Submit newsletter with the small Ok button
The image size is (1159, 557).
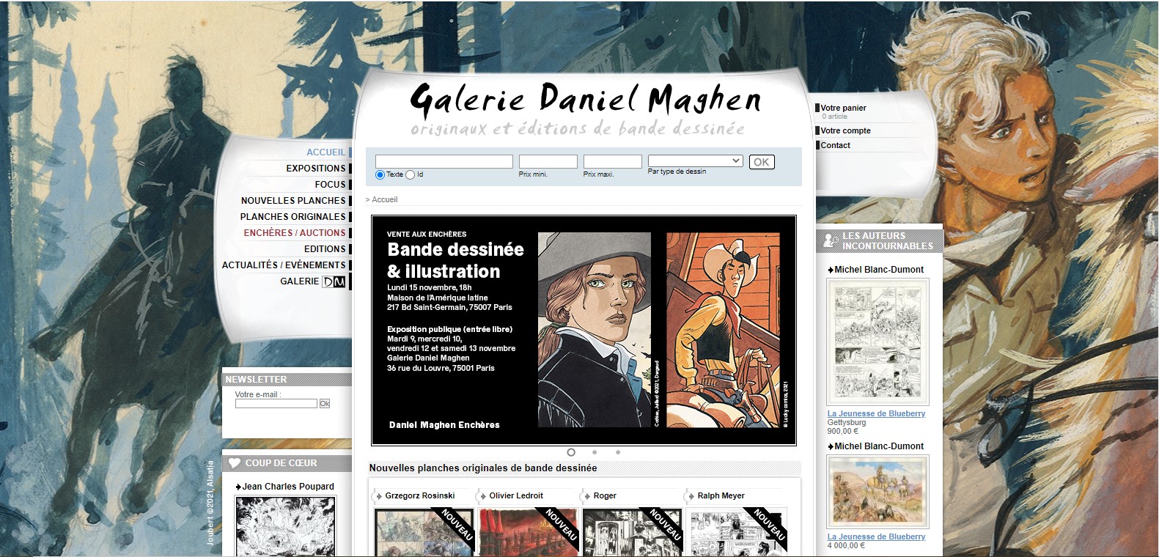325,404
